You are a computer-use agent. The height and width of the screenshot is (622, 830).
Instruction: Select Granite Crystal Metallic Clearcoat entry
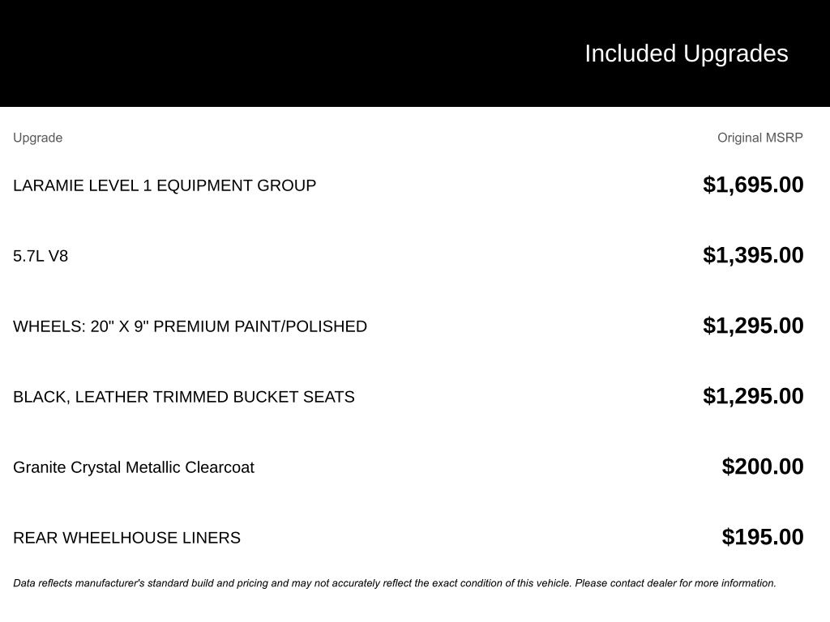click(134, 467)
